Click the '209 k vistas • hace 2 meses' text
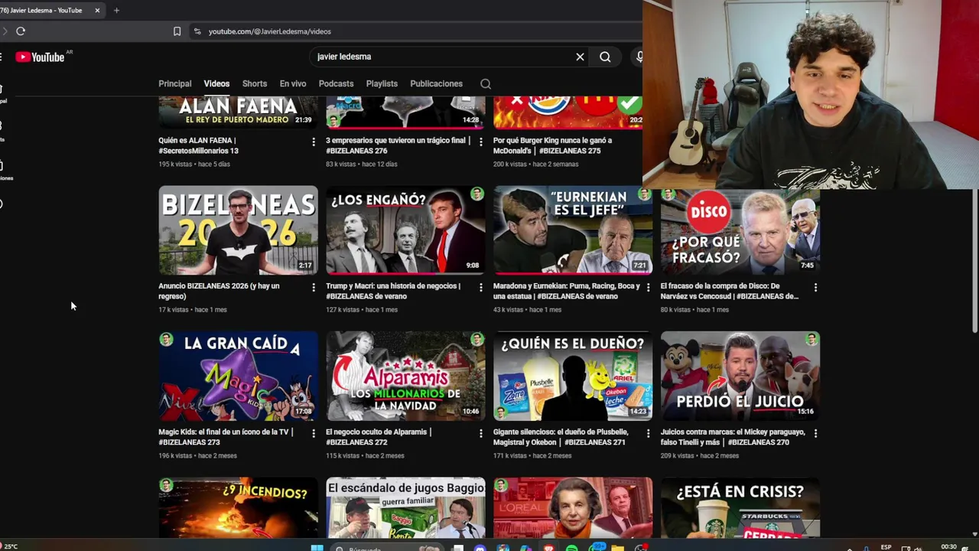Screen dimensions: 979x551 coord(700,456)
